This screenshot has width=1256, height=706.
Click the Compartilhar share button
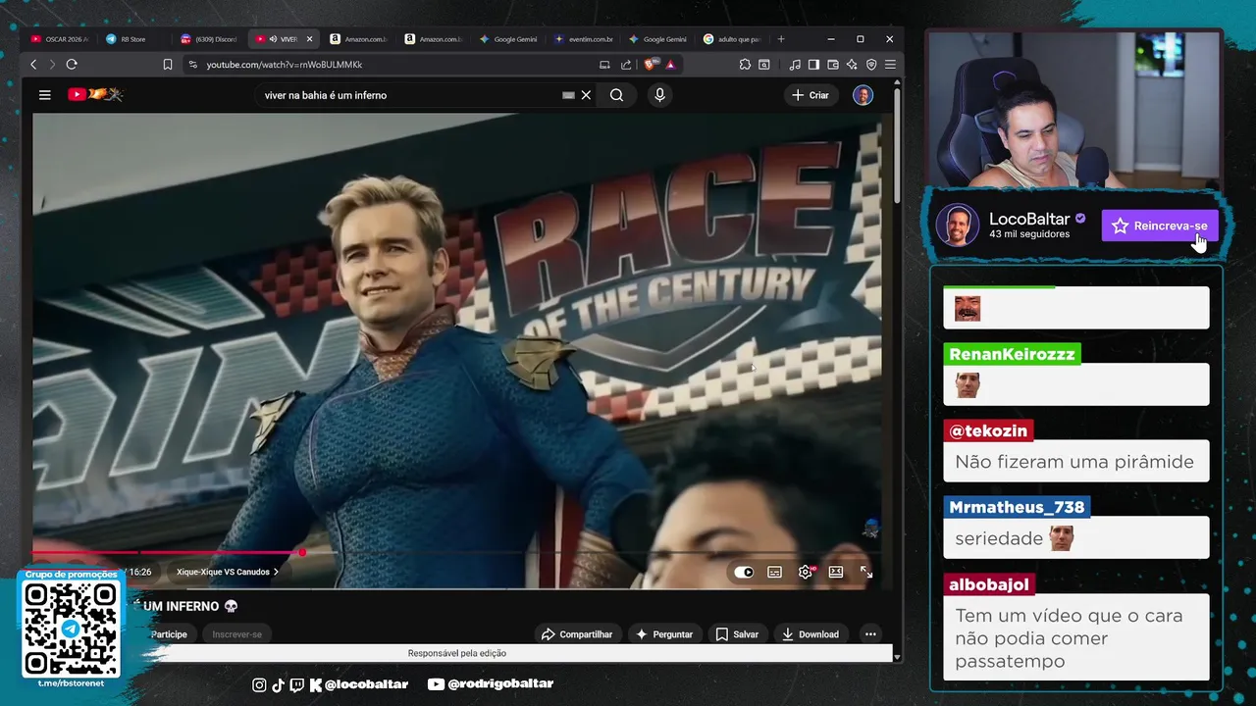pos(577,634)
